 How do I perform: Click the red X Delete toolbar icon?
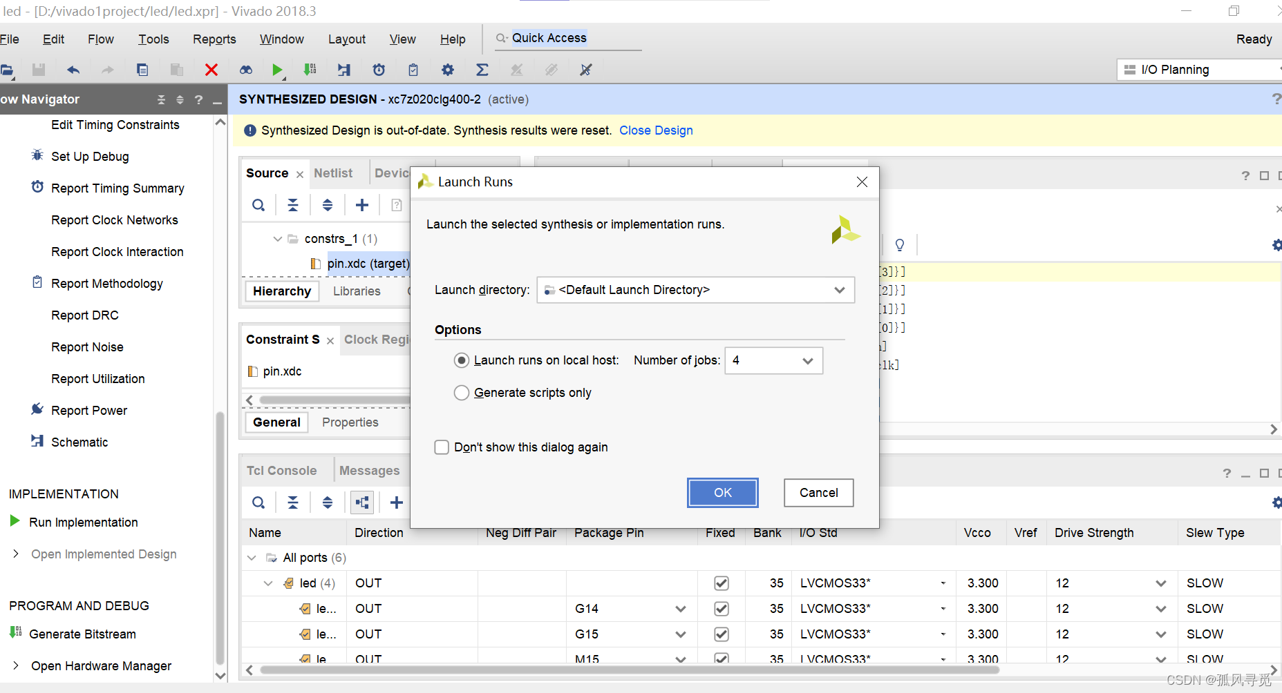(x=211, y=70)
